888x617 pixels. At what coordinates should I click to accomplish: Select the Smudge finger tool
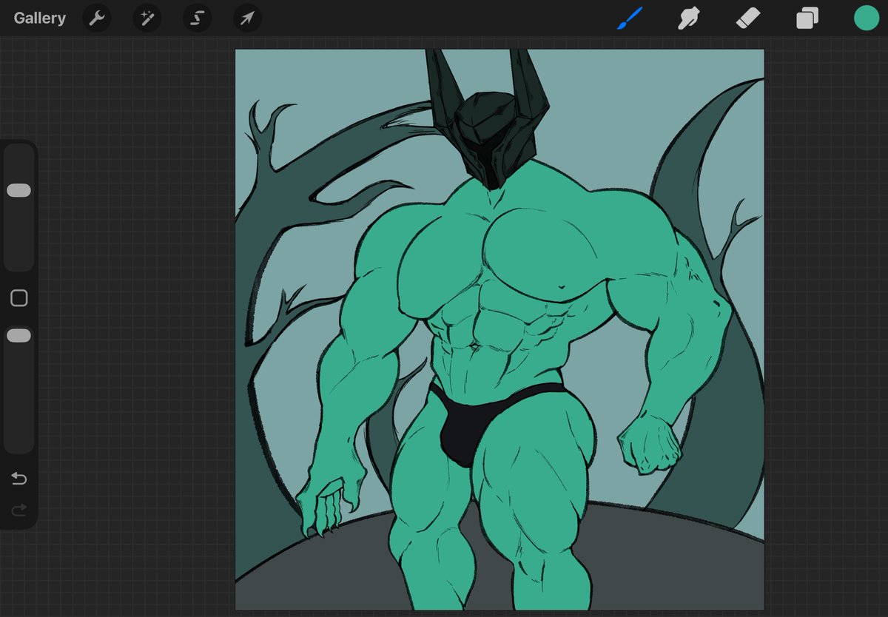[689, 18]
